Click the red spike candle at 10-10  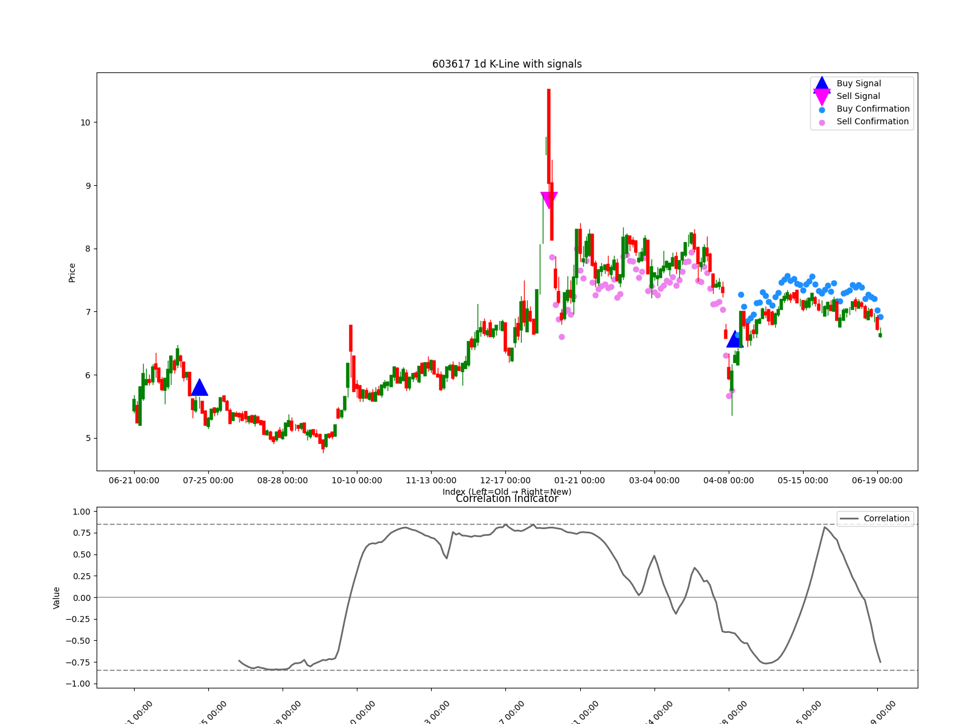pyautogui.click(x=351, y=338)
